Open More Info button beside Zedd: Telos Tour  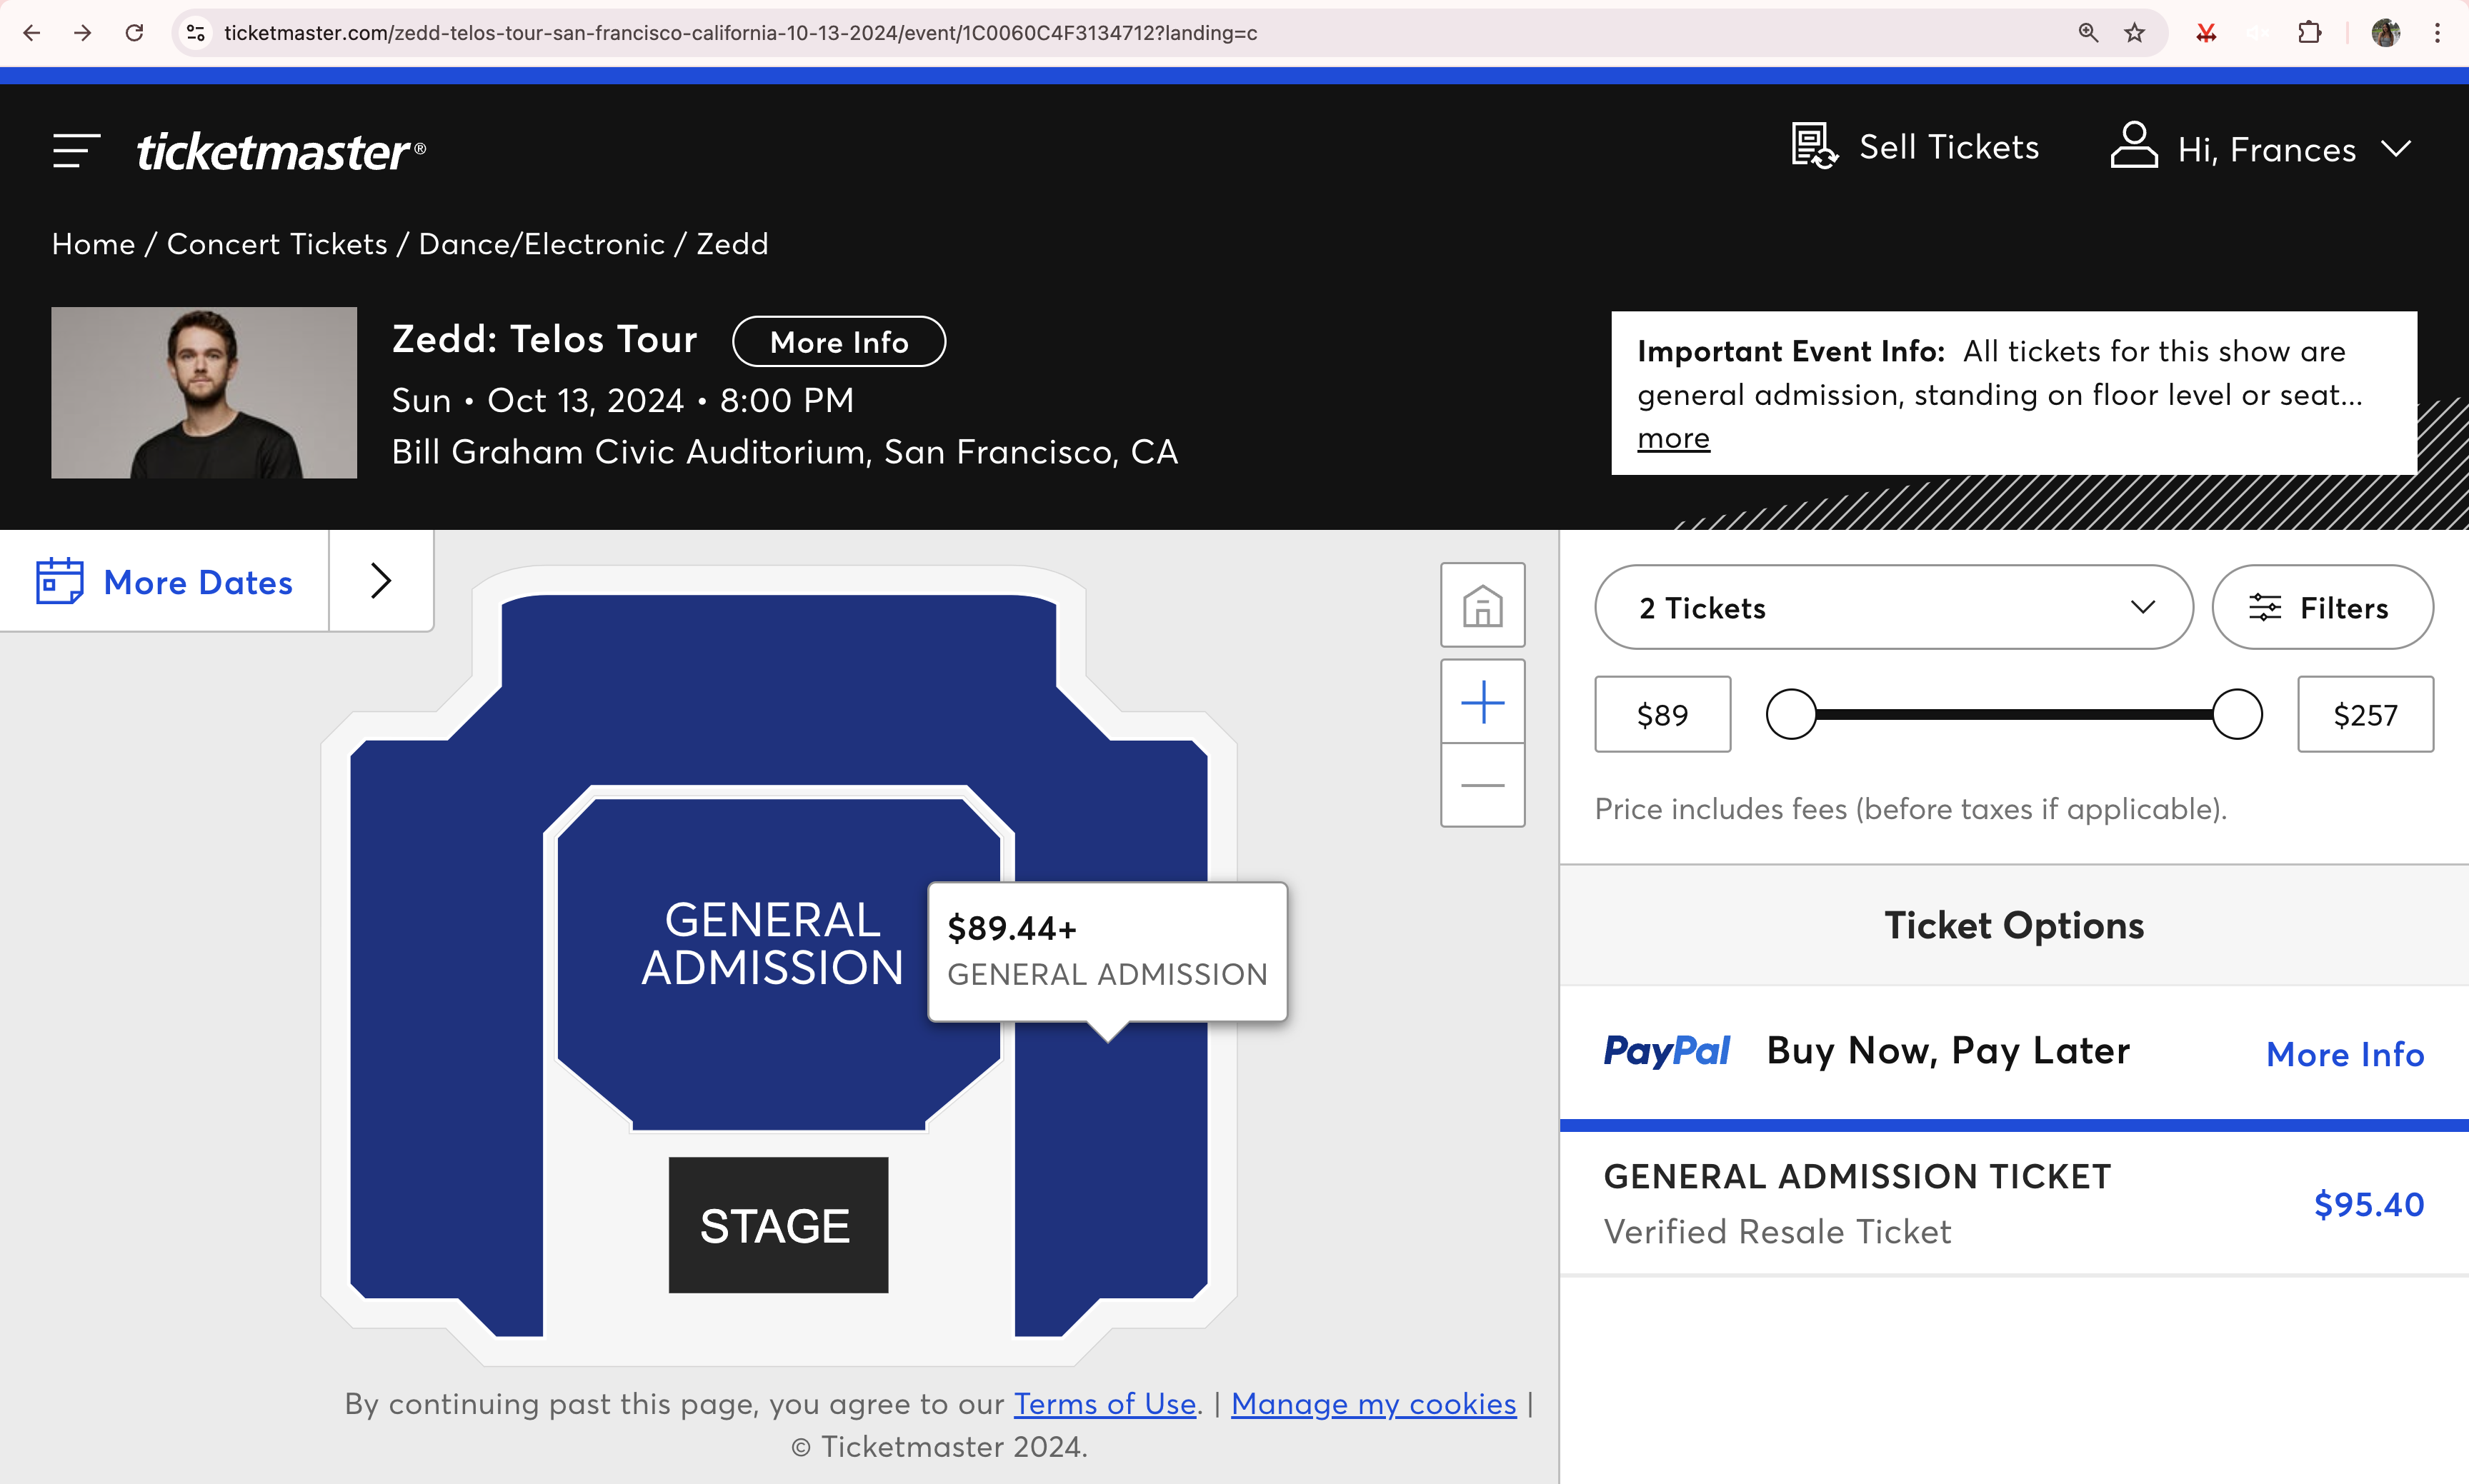(838, 342)
